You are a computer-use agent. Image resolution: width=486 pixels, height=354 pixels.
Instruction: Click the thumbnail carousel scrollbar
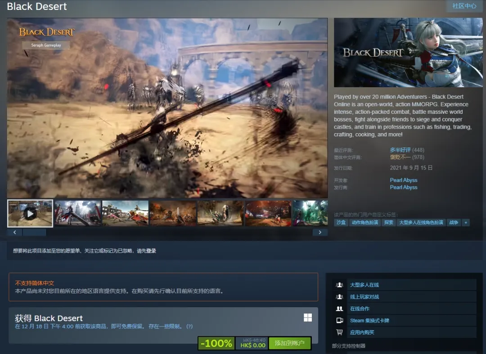[x=34, y=233]
